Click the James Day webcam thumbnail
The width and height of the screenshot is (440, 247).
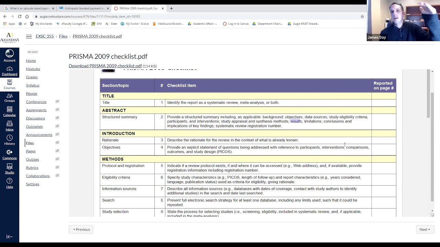[403, 21]
